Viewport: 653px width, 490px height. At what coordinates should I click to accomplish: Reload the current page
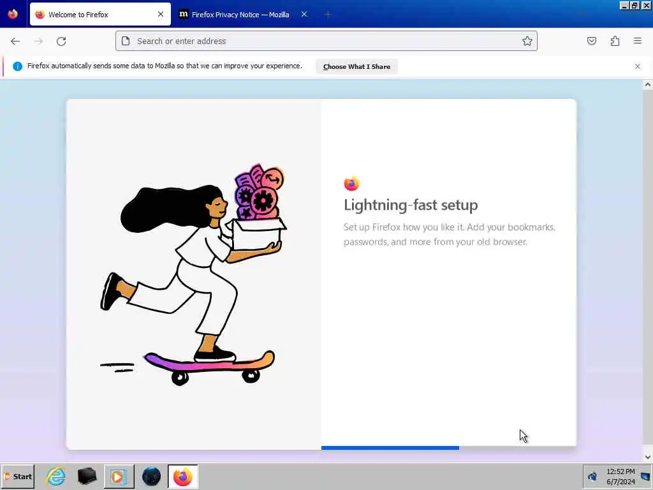coord(61,41)
